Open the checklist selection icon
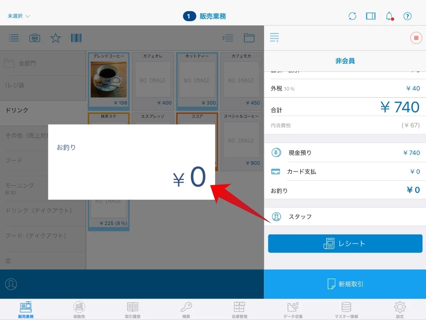This screenshot has height=320, width=426. coord(228,38)
